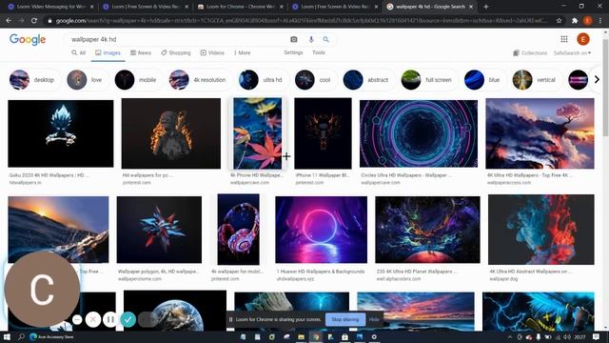Show more filter chips with the right arrow
Screen dimensions: 609x343
(597, 80)
